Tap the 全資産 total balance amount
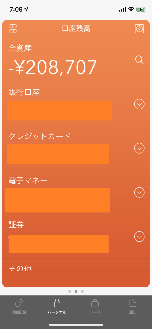152x329 pixels. 53,67
